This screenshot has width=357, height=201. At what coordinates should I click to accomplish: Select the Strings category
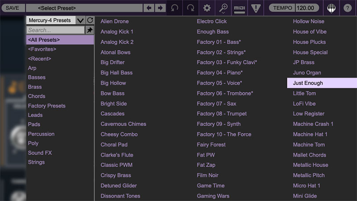[37, 162]
